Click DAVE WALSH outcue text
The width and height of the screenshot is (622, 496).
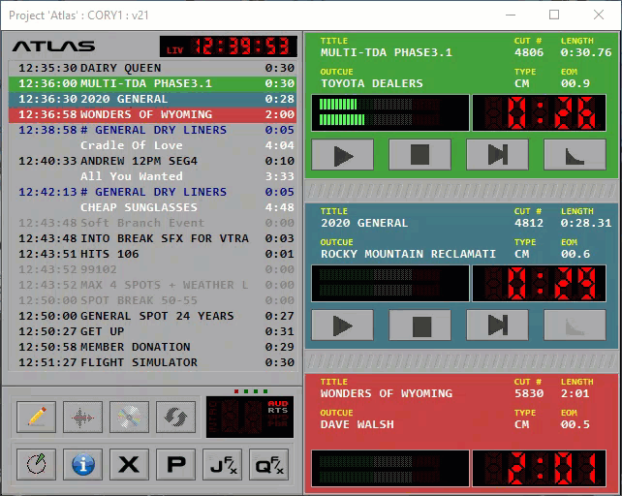358,424
